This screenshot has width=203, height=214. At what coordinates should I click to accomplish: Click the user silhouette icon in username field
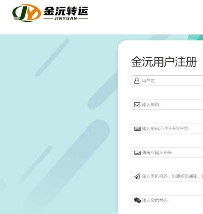137,81
